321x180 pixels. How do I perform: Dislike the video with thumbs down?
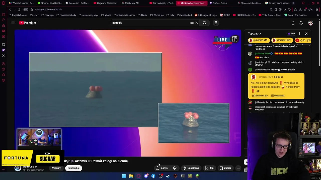(x=175, y=168)
